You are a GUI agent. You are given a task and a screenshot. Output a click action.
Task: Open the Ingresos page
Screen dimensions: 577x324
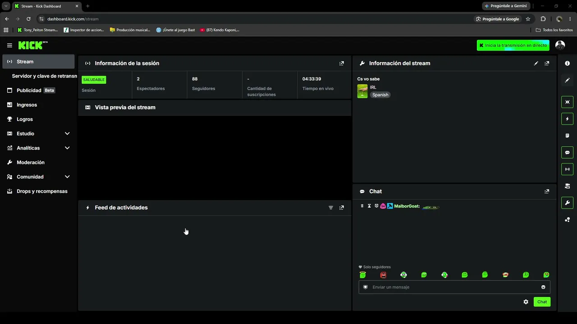pos(38,105)
